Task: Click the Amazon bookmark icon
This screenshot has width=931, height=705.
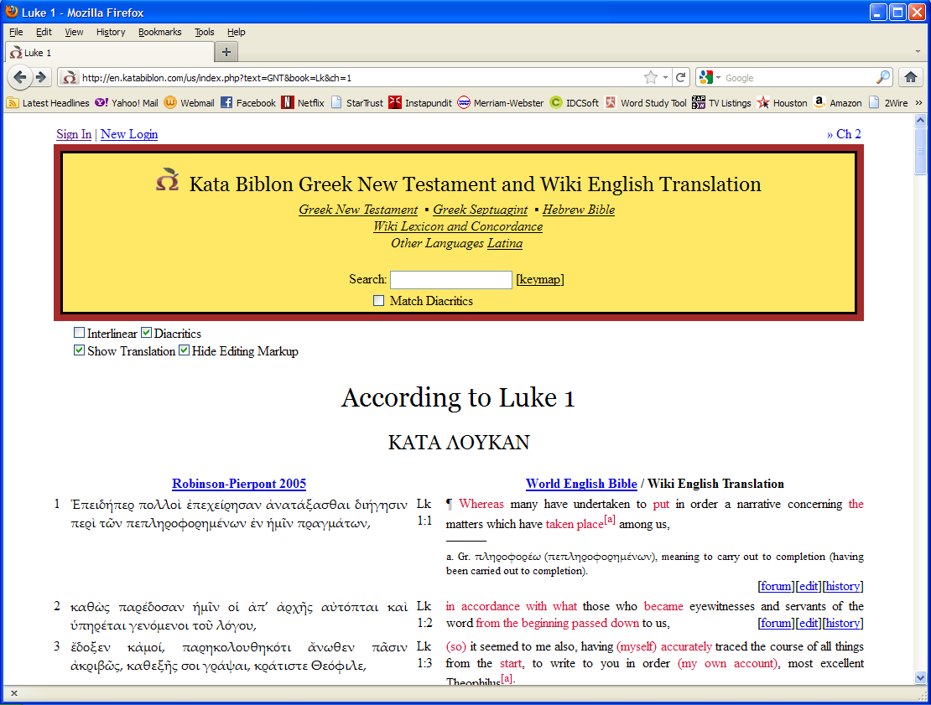Action: tap(819, 103)
